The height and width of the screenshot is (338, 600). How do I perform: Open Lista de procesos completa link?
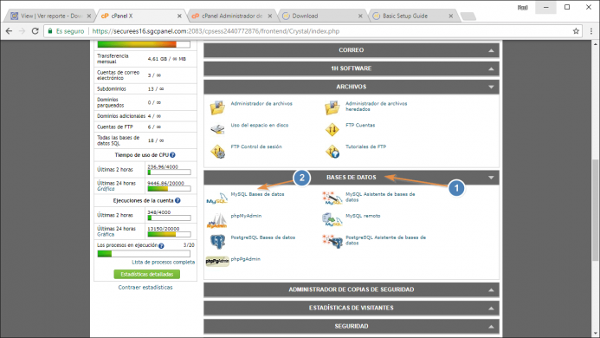coord(164,262)
